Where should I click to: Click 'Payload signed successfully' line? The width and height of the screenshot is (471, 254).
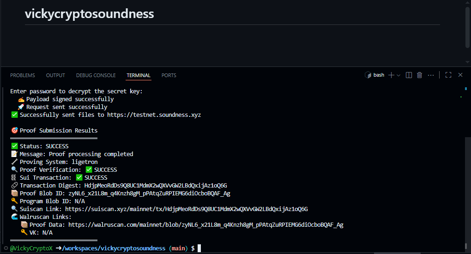pos(66,99)
